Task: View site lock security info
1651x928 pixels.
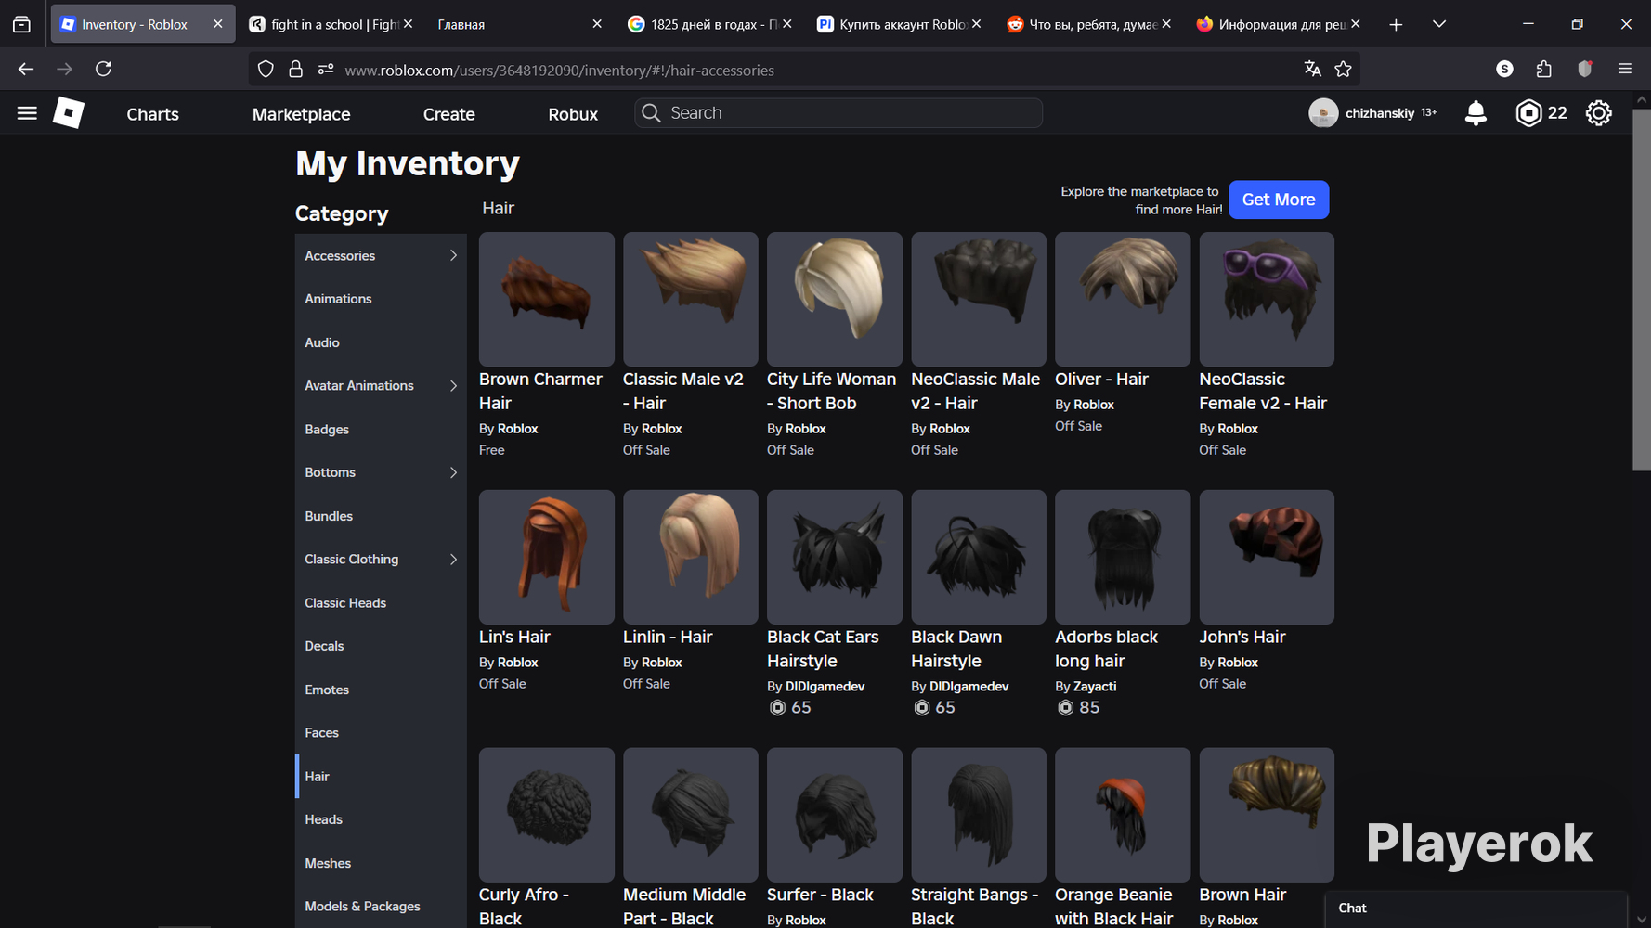Action: pyautogui.click(x=296, y=70)
